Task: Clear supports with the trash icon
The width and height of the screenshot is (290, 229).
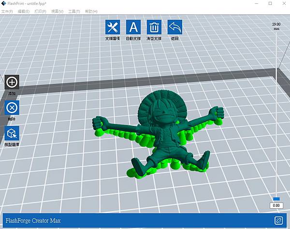Action: pos(154,27)
